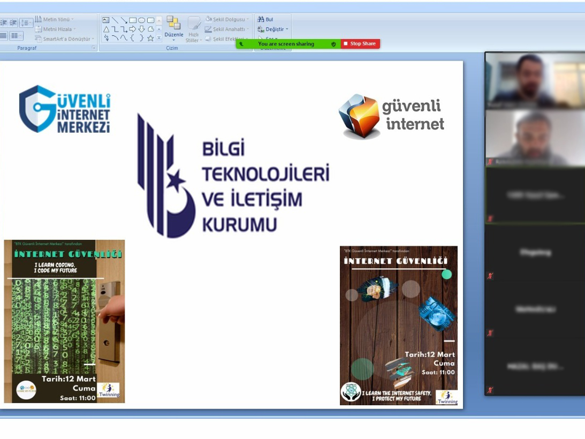Select the Arrow line shape
This screenshot has width=585, height=439.
[124, 20]
